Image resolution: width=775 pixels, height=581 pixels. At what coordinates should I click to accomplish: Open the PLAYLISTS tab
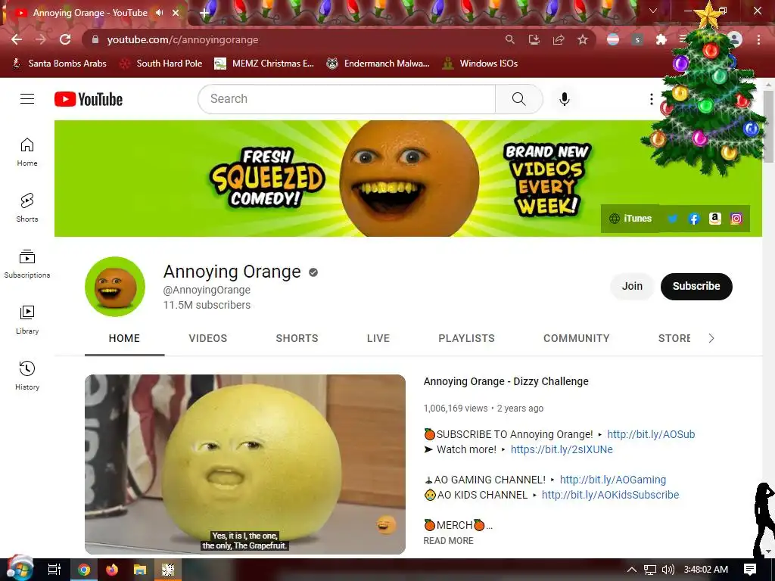coord(466,338)
